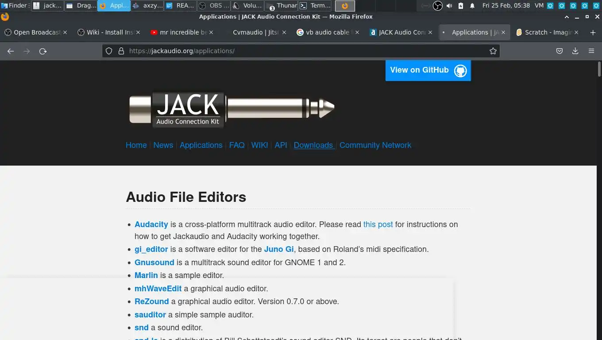Switch to the Drag taskbar window
Screen dimensions: 602x340
[81, 6]
